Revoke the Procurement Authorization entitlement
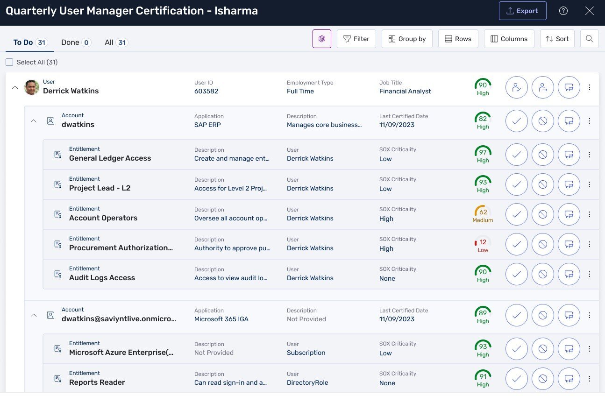This screenshot has height=396, width=605. [x=543, y=244]
